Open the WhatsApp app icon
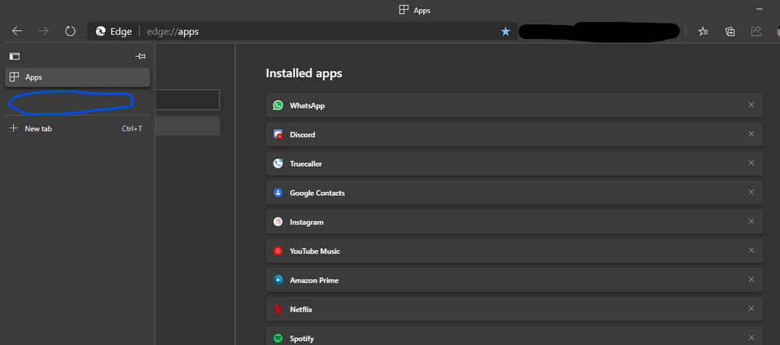The width and height of the screenshot is (780, 345). coord(278,105)
